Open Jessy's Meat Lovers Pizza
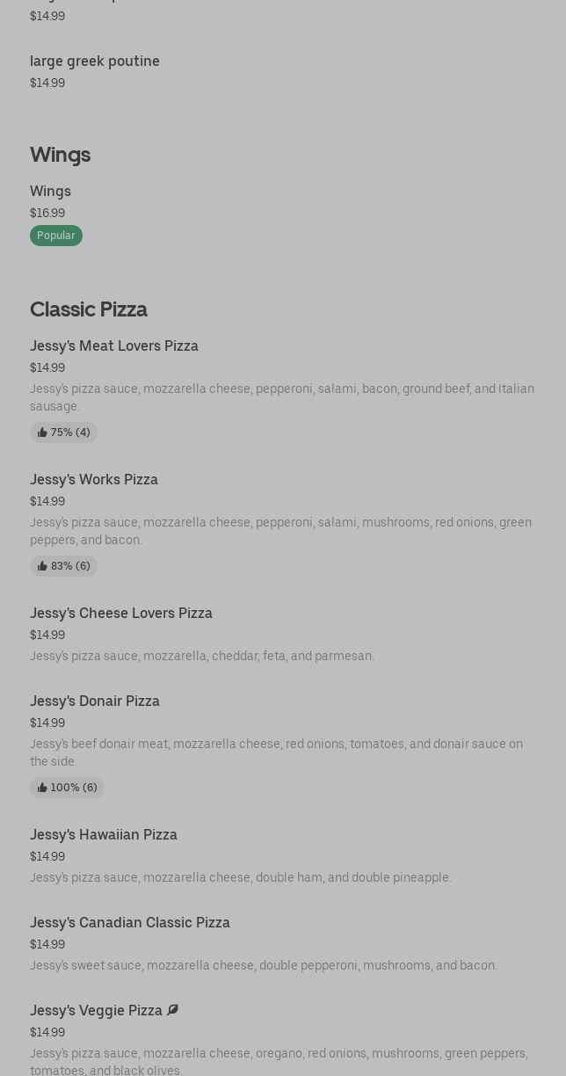This screenshot has height=1076, width=566. pos(114,346)
